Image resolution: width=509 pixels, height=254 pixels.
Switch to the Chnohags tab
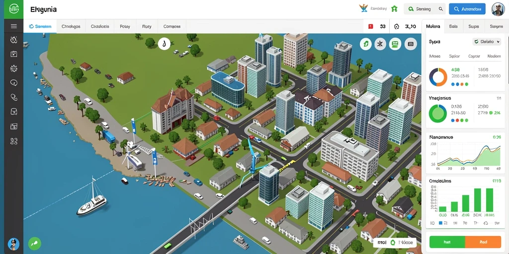(71, 27)
